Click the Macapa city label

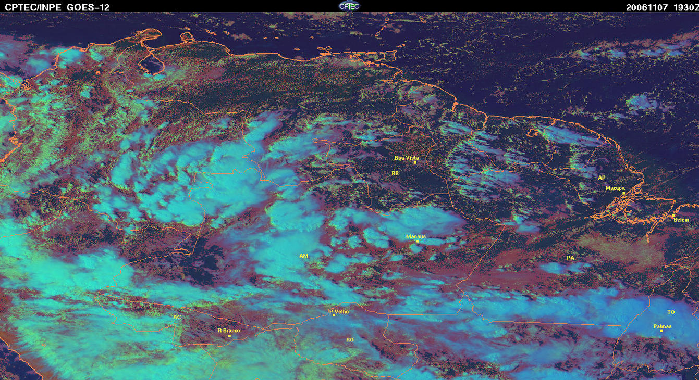click(x=615, y=188)
